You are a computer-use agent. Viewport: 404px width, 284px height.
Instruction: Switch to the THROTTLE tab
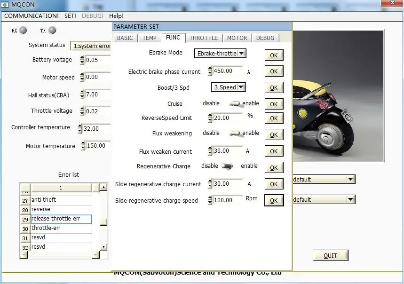tap(204, 38)
